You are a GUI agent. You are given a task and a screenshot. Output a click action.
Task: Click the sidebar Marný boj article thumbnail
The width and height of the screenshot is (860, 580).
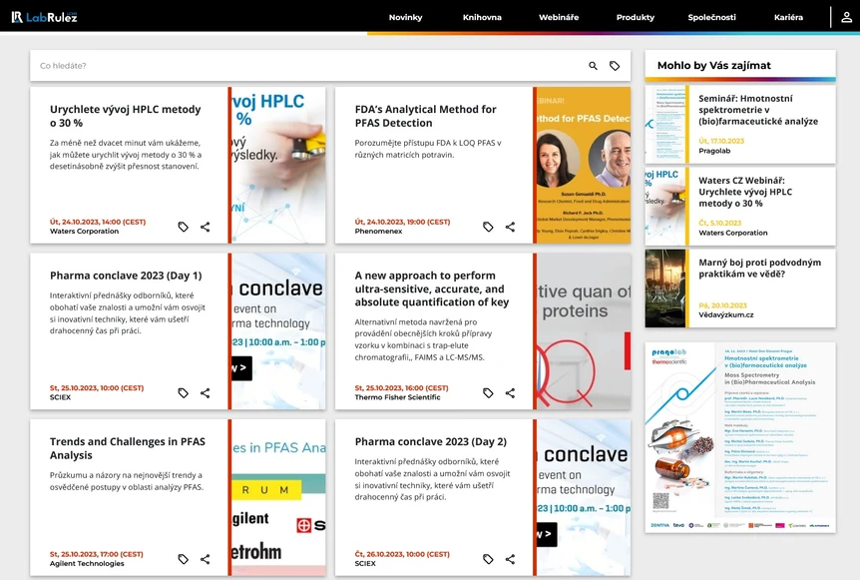coord(665,289)
